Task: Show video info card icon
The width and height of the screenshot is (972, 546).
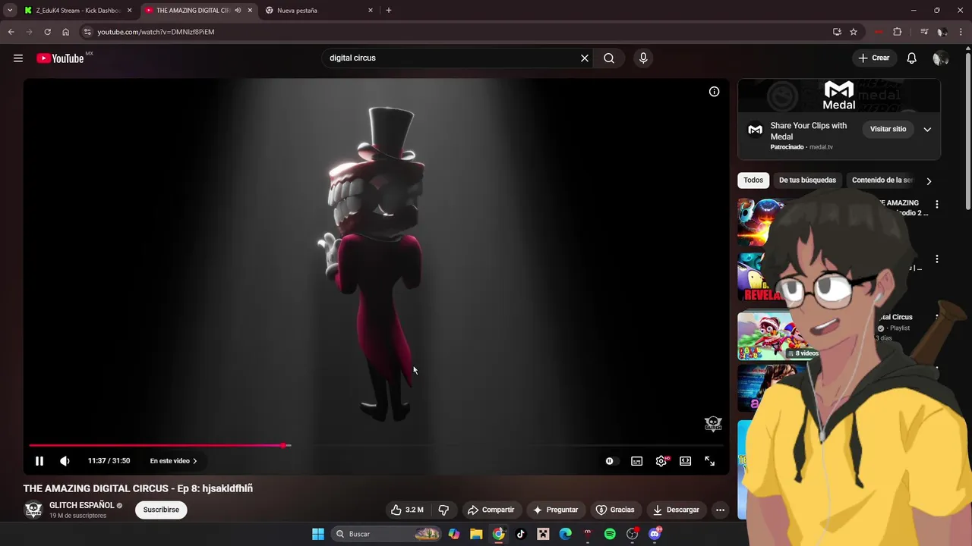Action: pyautogui.click(x=714, y=92)
